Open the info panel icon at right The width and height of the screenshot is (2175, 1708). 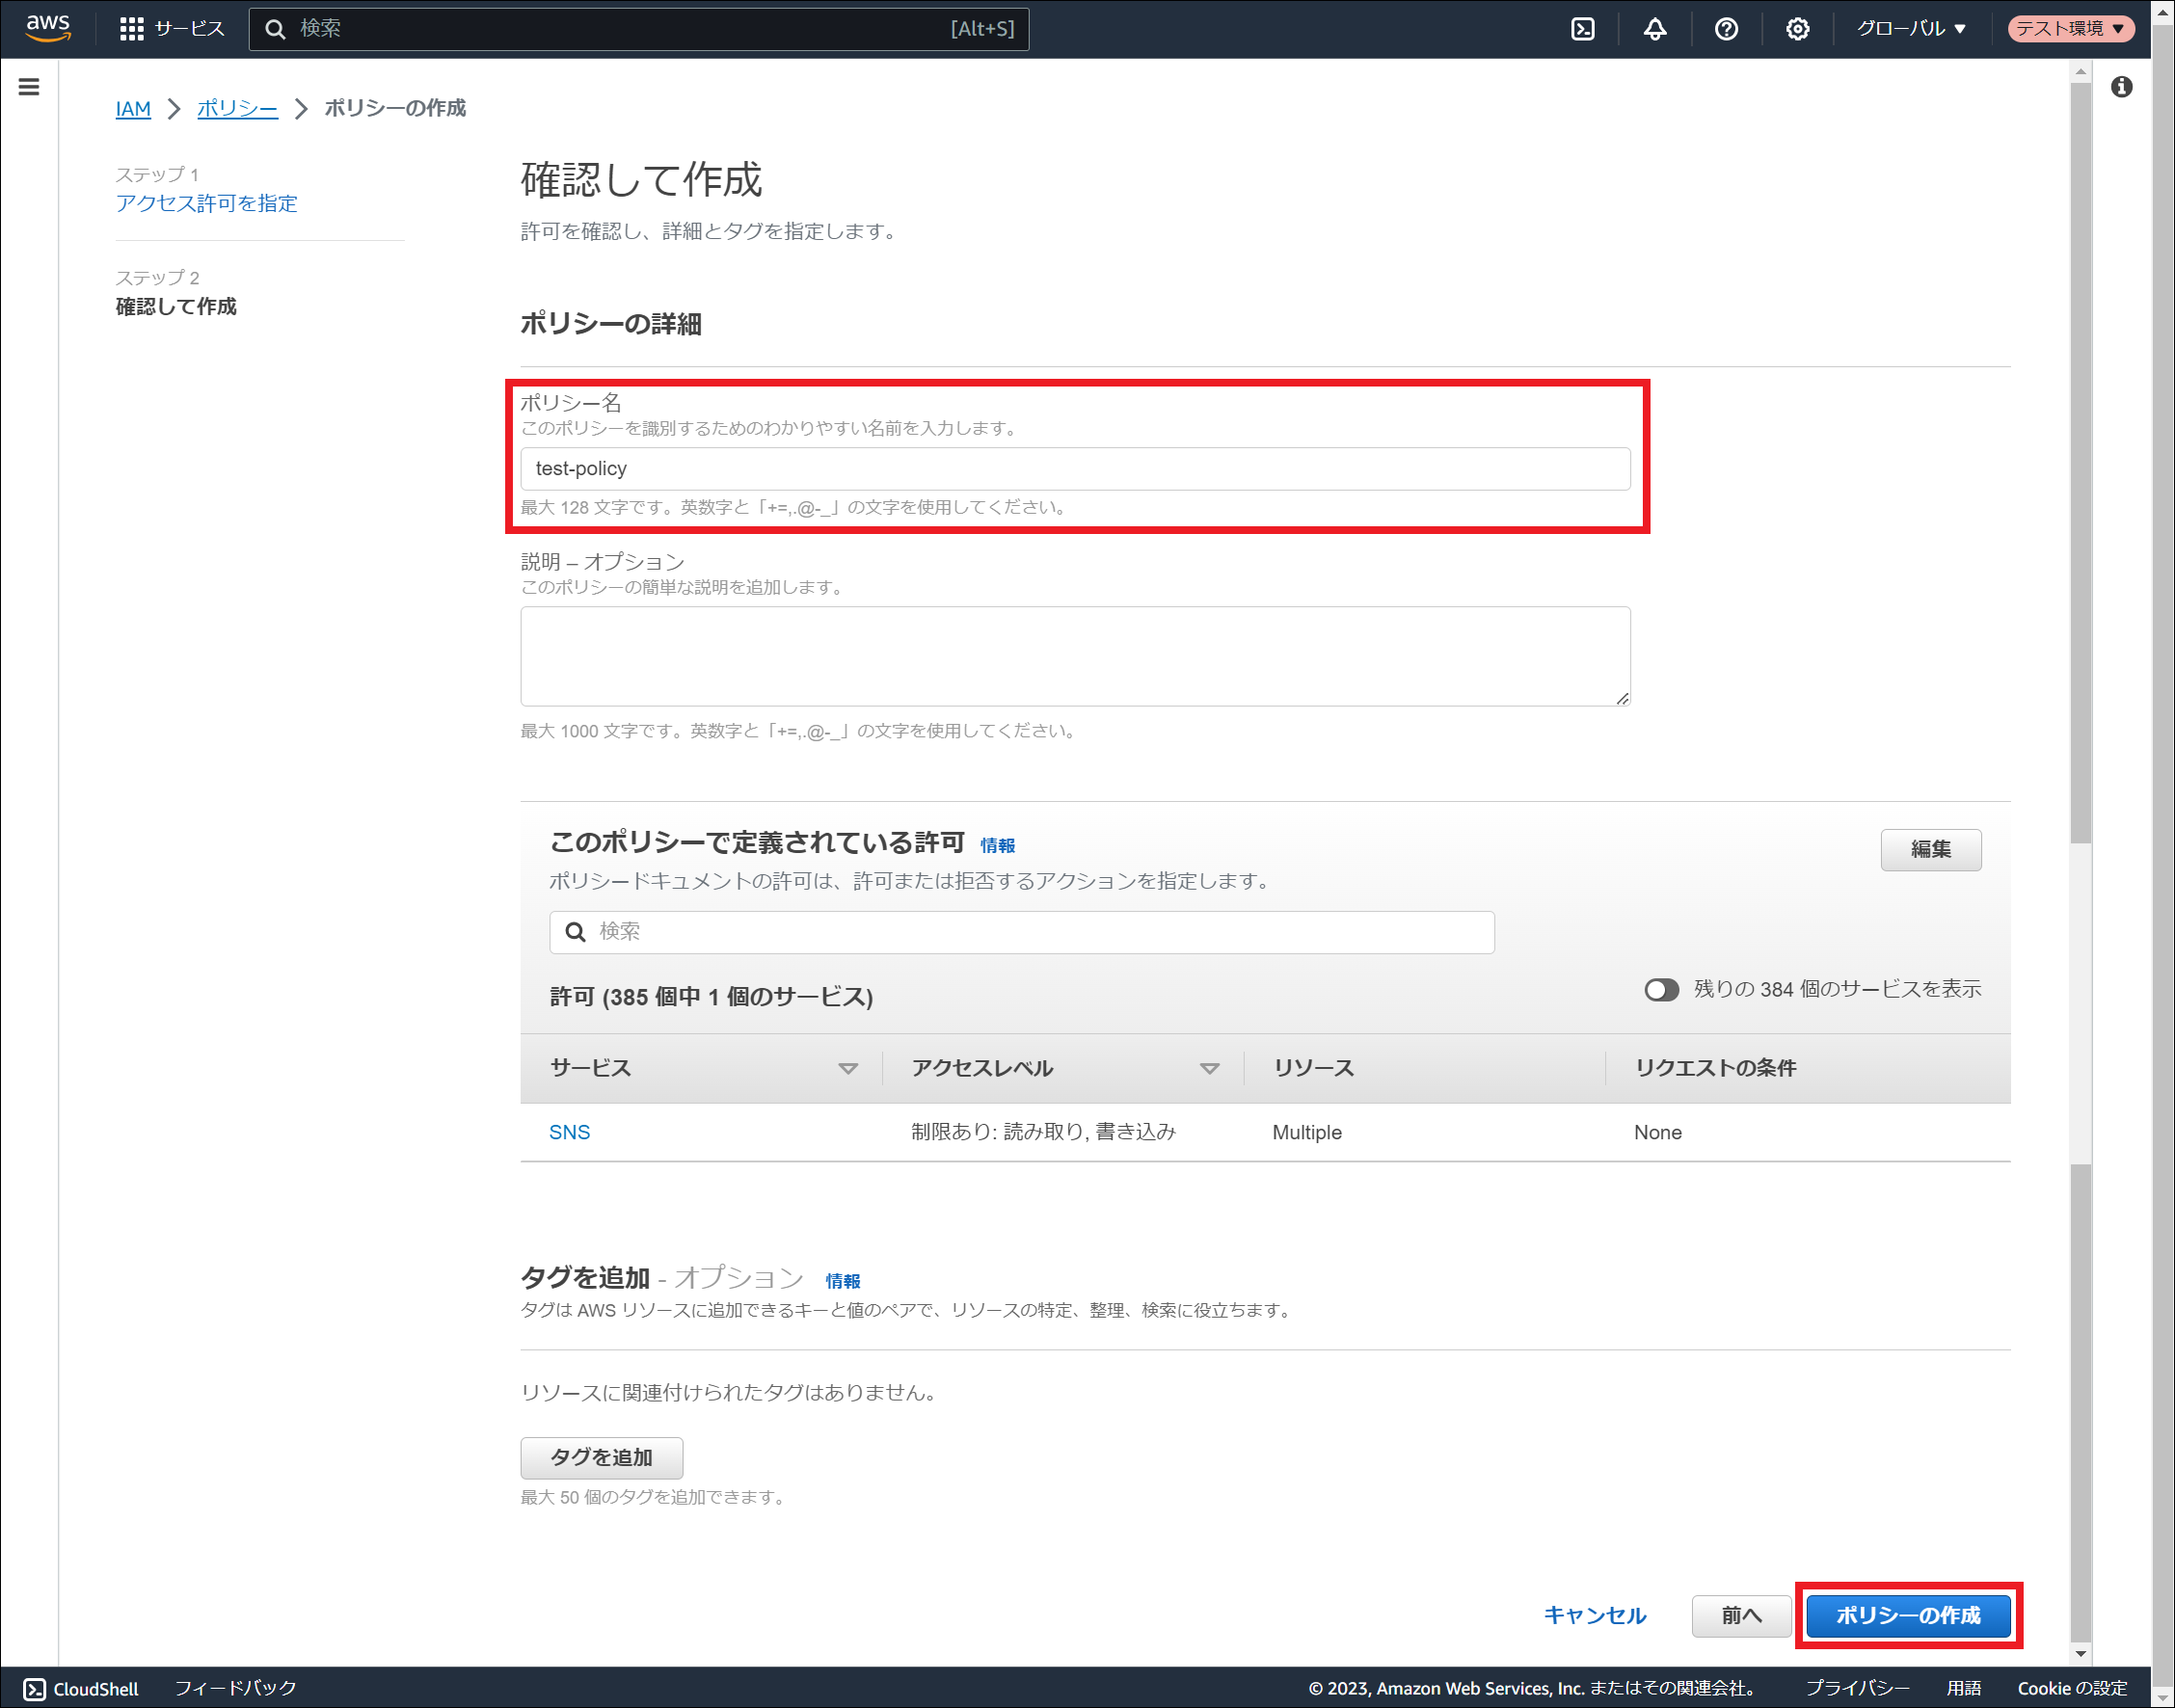pos(2121,87)
